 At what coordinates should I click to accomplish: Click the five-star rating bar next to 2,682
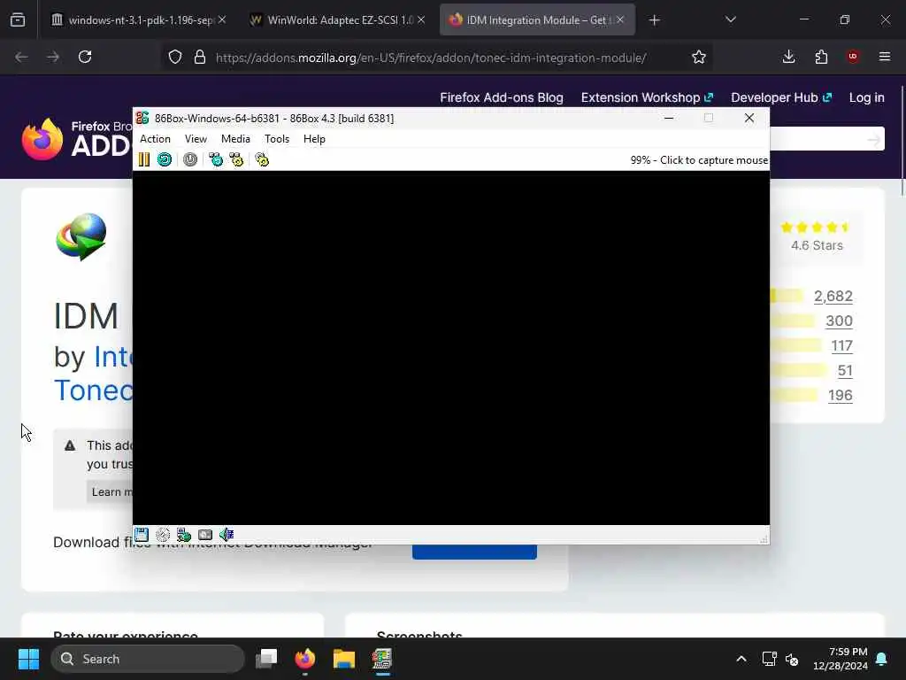(787, 296)
